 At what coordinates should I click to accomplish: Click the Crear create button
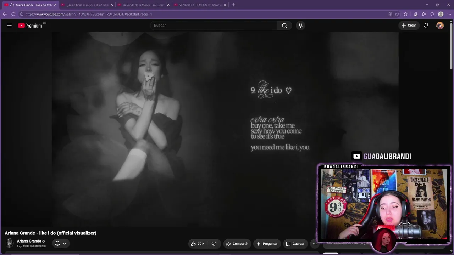[x=409, y=25]
